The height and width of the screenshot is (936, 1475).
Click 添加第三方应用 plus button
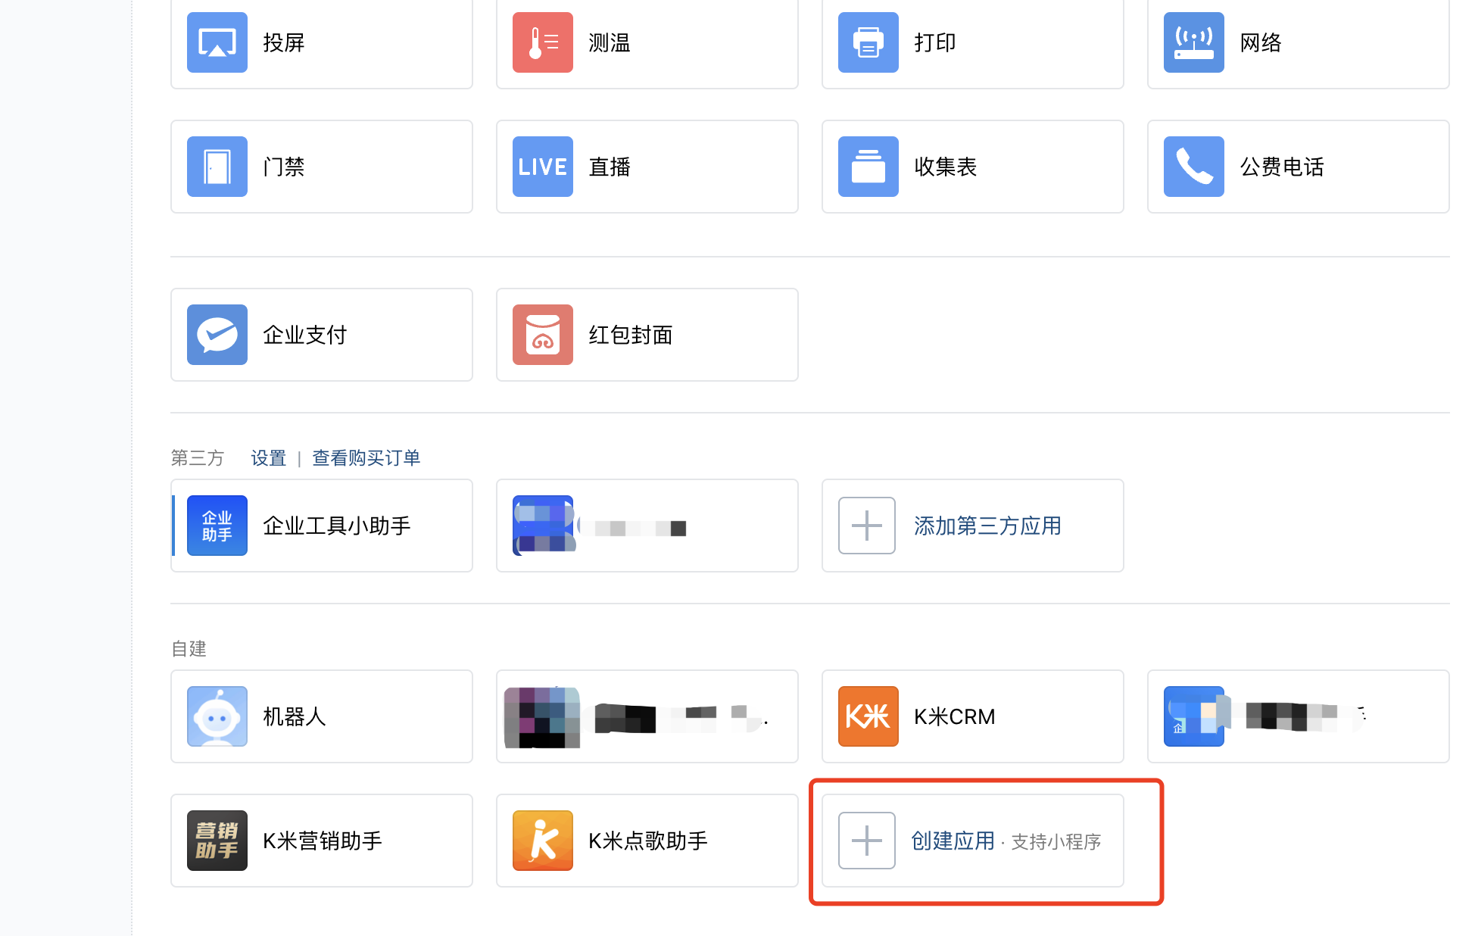867,526
